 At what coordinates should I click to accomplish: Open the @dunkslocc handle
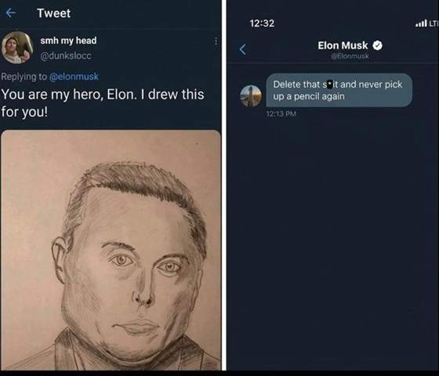pos(66,56)
